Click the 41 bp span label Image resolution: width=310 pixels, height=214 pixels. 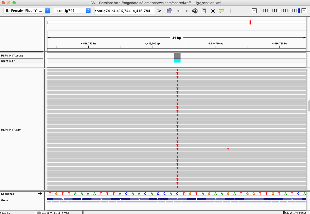point(176,38)
